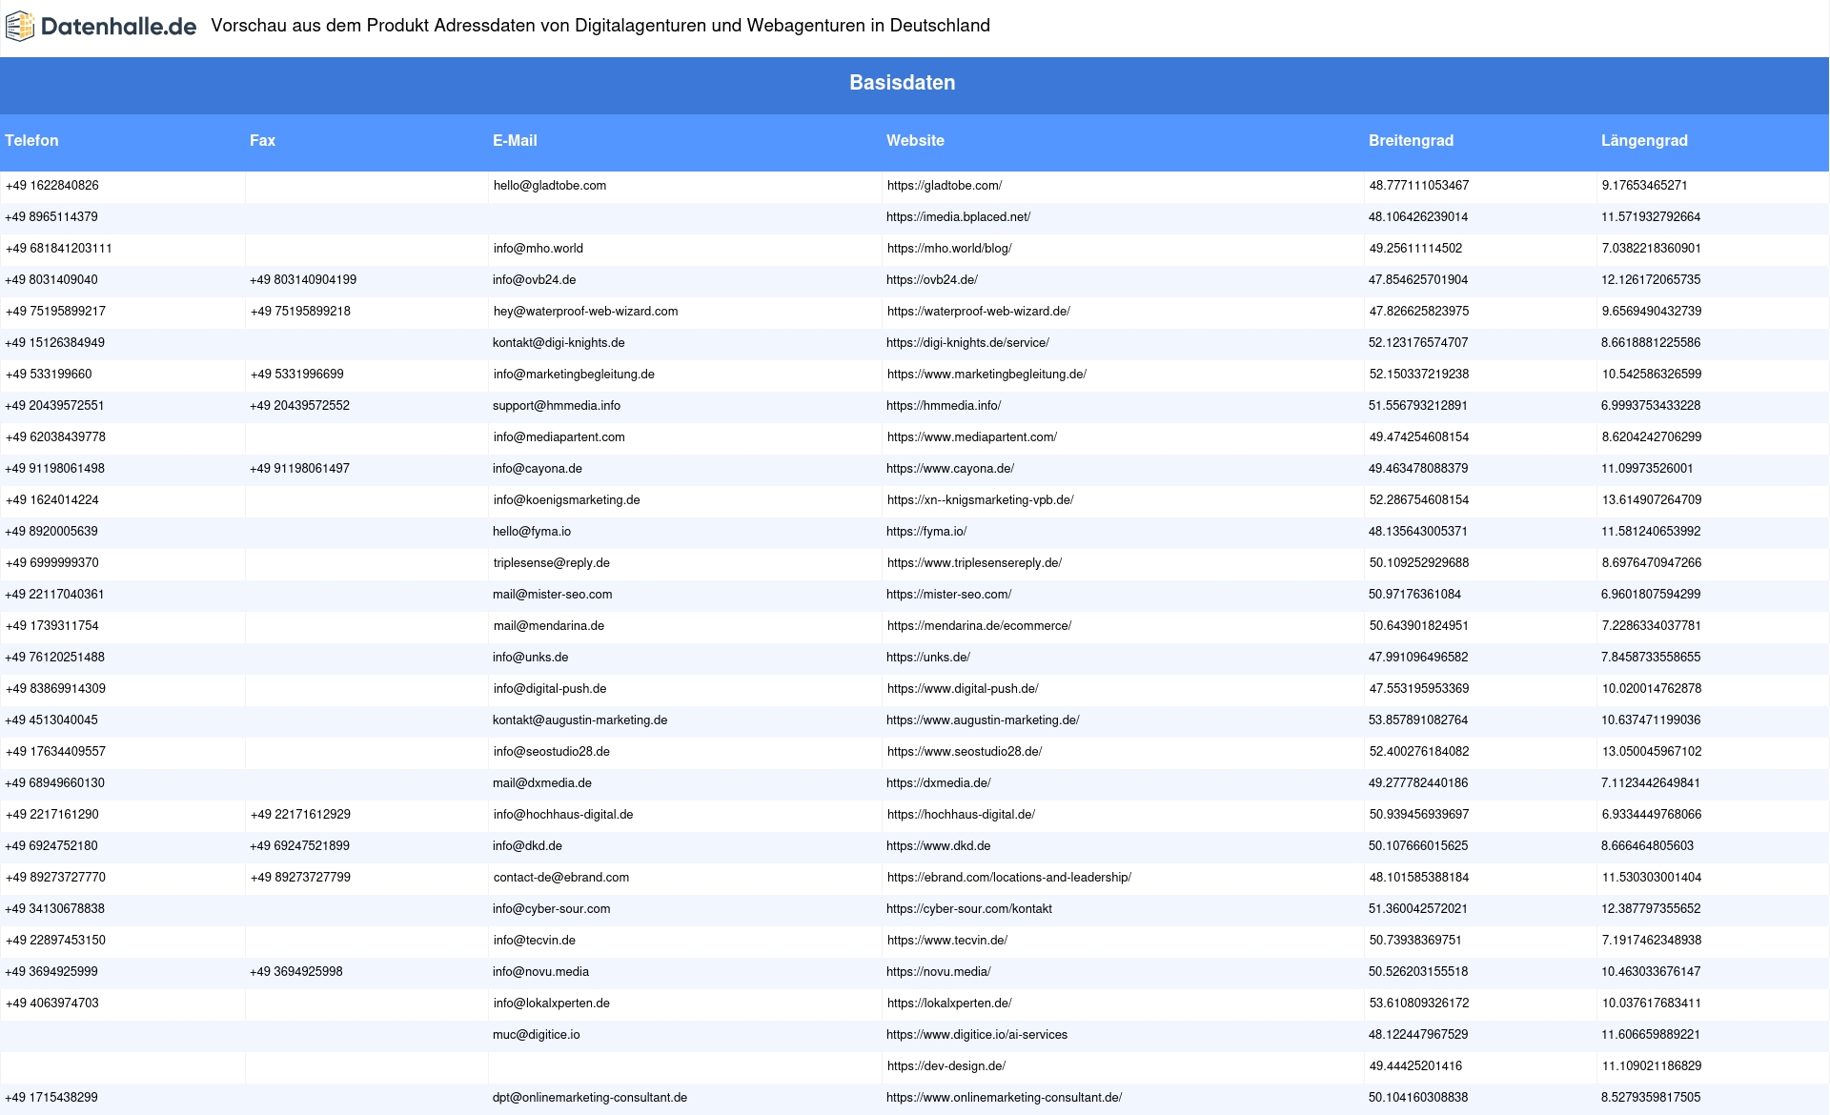The image size is (1830, 1115).
Task: Select fax number +49 22171612929
Action: (300, 815)
